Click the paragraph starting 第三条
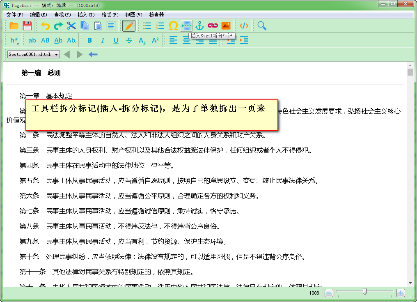The width and height of the screenshot is (417, 302). pyautogui.click(x=166, y=150)
